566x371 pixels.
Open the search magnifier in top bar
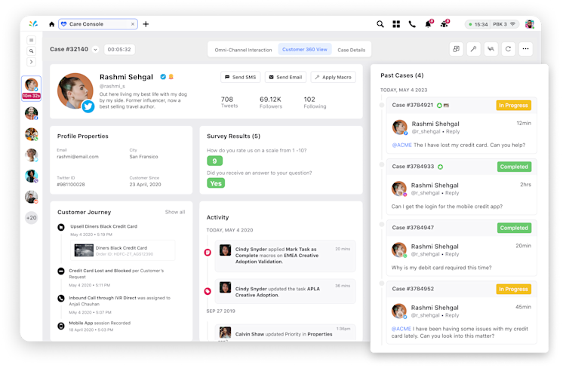click(380, 24)
